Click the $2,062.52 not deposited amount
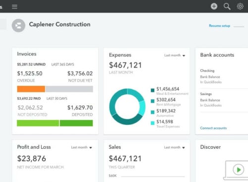248x182 pixels. pos(30,108)
